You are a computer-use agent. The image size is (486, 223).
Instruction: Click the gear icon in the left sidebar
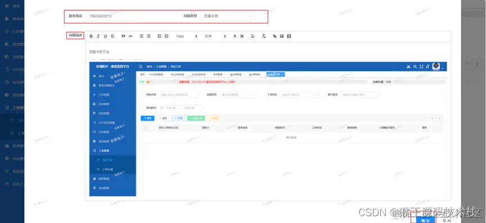[x=7, y=158]
